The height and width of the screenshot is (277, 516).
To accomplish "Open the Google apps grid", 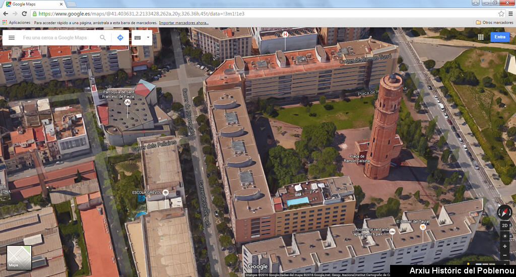I will [481, 37].
